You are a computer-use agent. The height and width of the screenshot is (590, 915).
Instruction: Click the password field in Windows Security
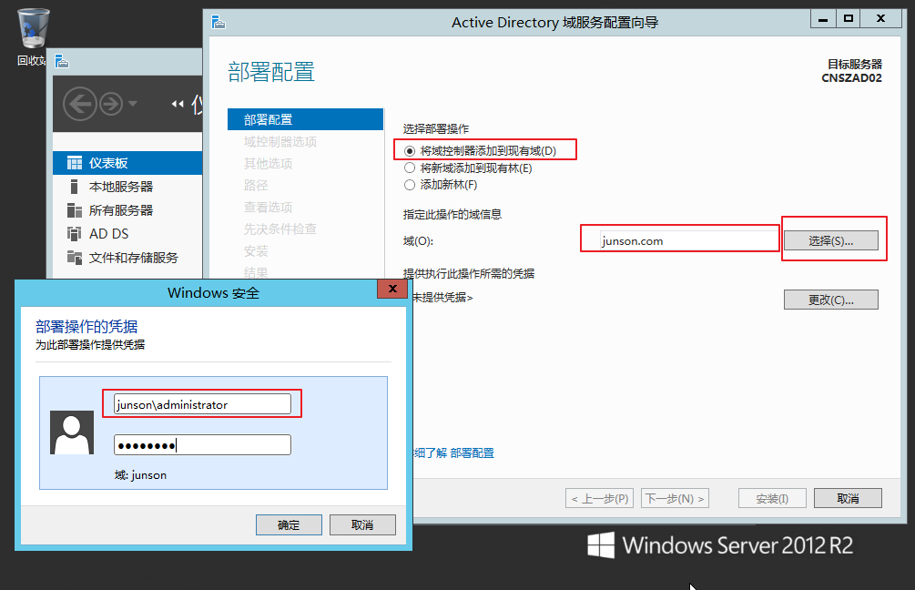[202, 444]
